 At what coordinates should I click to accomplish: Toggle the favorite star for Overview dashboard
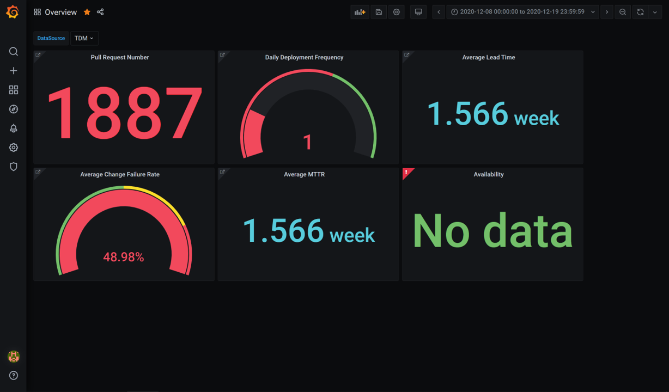click(x=87, y=12)
